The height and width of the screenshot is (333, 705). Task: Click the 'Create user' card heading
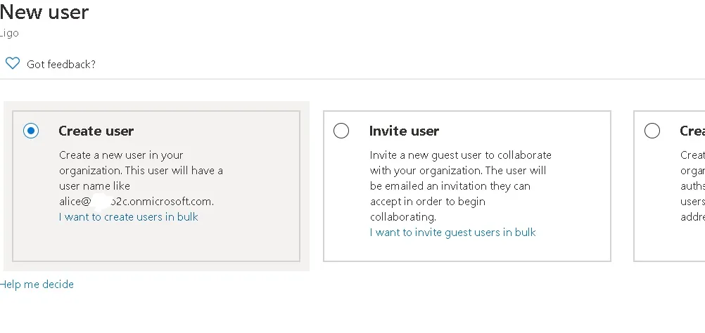point(96,131)
